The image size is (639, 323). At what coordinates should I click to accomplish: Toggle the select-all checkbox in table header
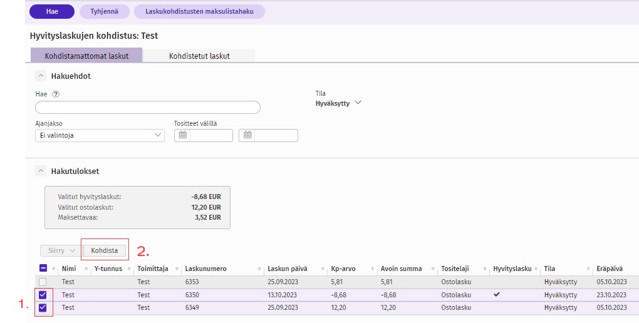pos(43,268)
